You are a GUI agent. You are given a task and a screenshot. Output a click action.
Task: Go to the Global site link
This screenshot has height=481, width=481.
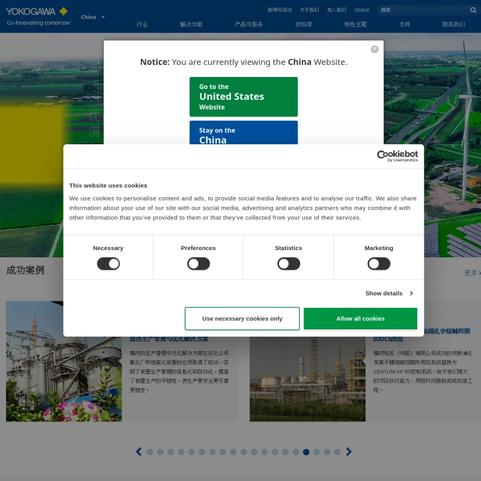pos(362,10)
